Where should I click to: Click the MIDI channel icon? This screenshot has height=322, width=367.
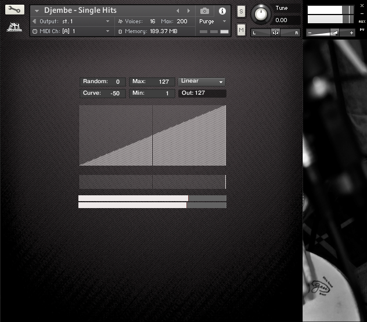(x=35, y=31)
